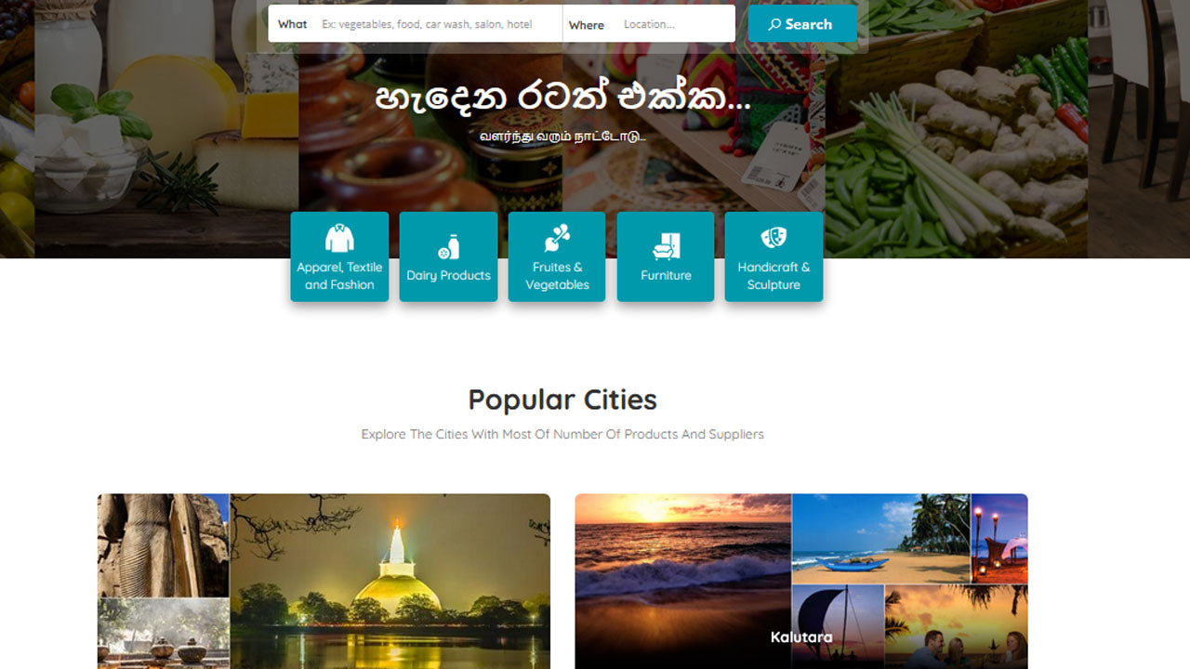
Task: Click the shirt icon for Apparel category
Action: coord(339,239)
